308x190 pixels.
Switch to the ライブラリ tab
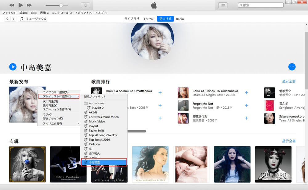pyautogui.click(x=132, y=19)
